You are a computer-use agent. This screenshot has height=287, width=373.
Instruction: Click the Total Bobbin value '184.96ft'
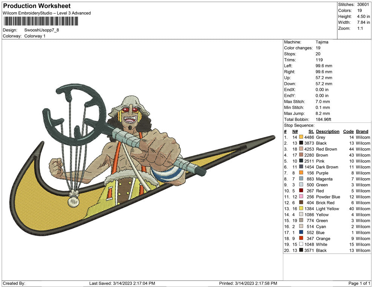click(323, 119)
